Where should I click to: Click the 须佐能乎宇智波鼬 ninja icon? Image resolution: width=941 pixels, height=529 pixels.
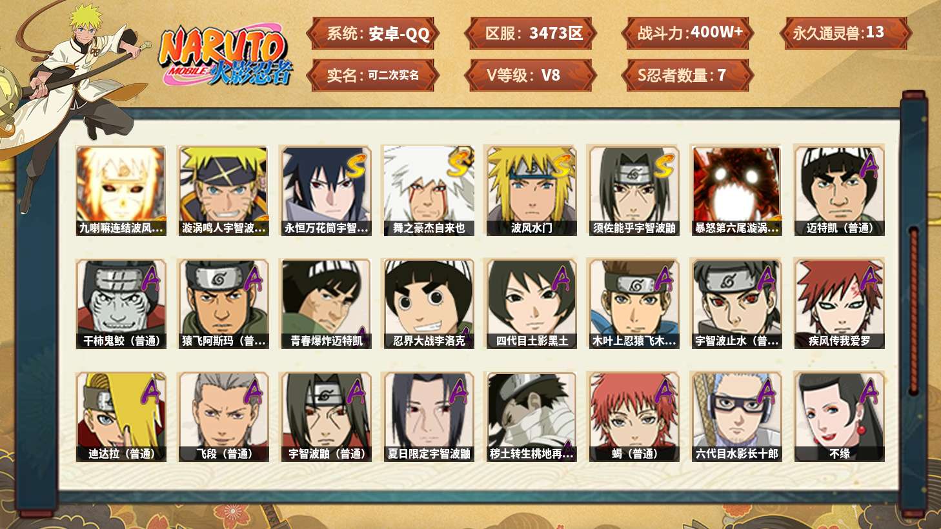[634, 191]
